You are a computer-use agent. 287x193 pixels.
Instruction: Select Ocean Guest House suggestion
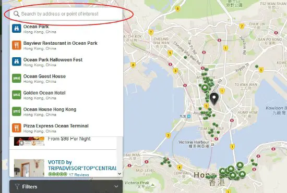66,79
